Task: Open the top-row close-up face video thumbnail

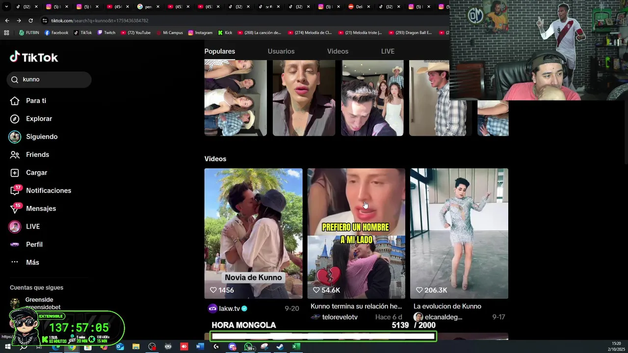Action: point(304,98)
